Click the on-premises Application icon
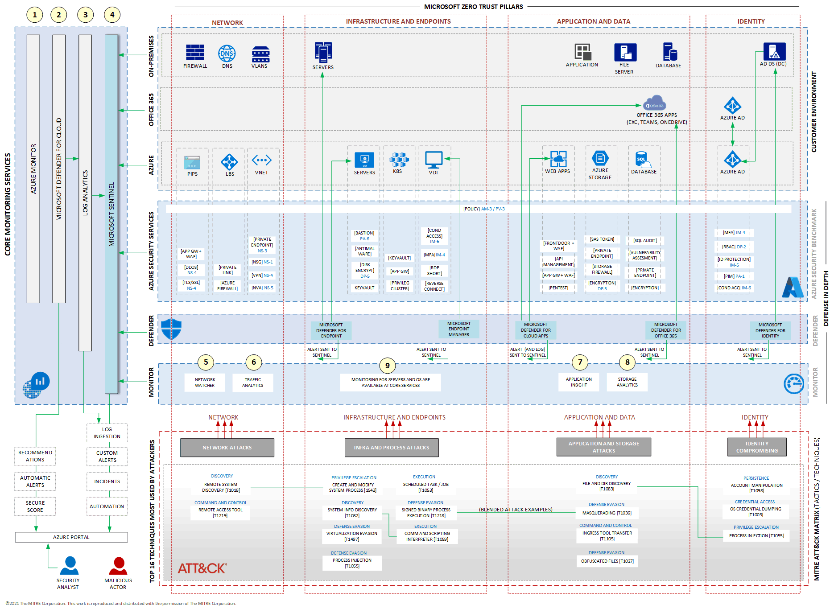This screenshot has width=834, height=609. pos(582,52)
